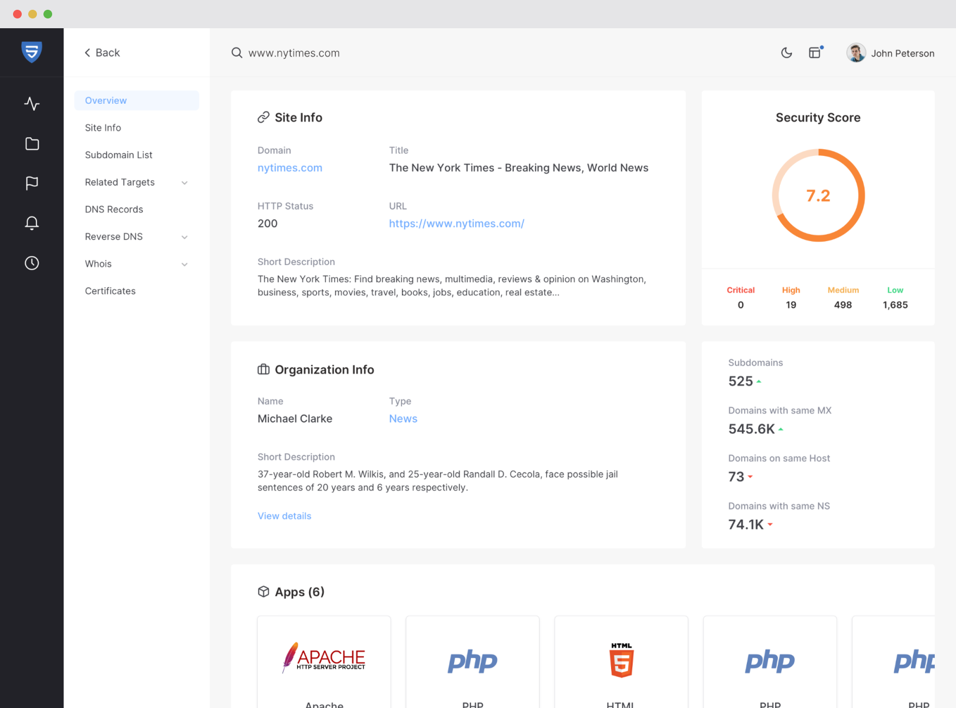Click the 545.6K same MX value
Viewport: 956px width, 708px height.
[x=752, y=429]
